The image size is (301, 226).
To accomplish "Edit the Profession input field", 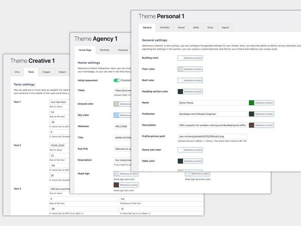I will pyautogui.click(x=213, y=114).
